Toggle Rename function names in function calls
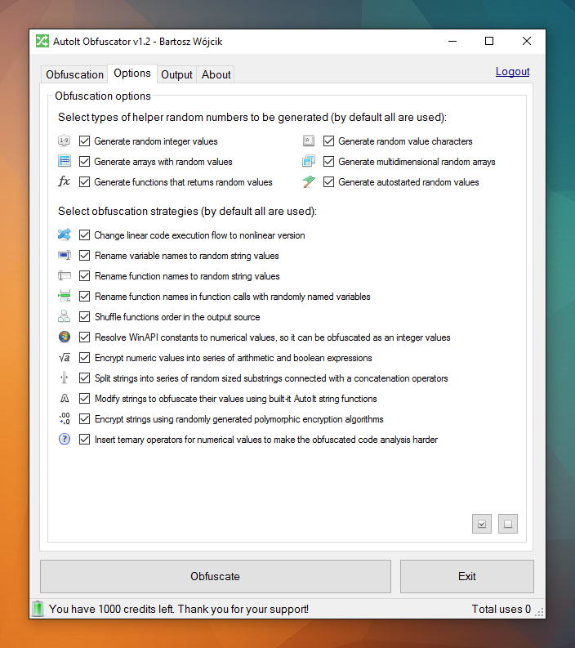Viewport: 575px width, 648px height. (84, 296)
